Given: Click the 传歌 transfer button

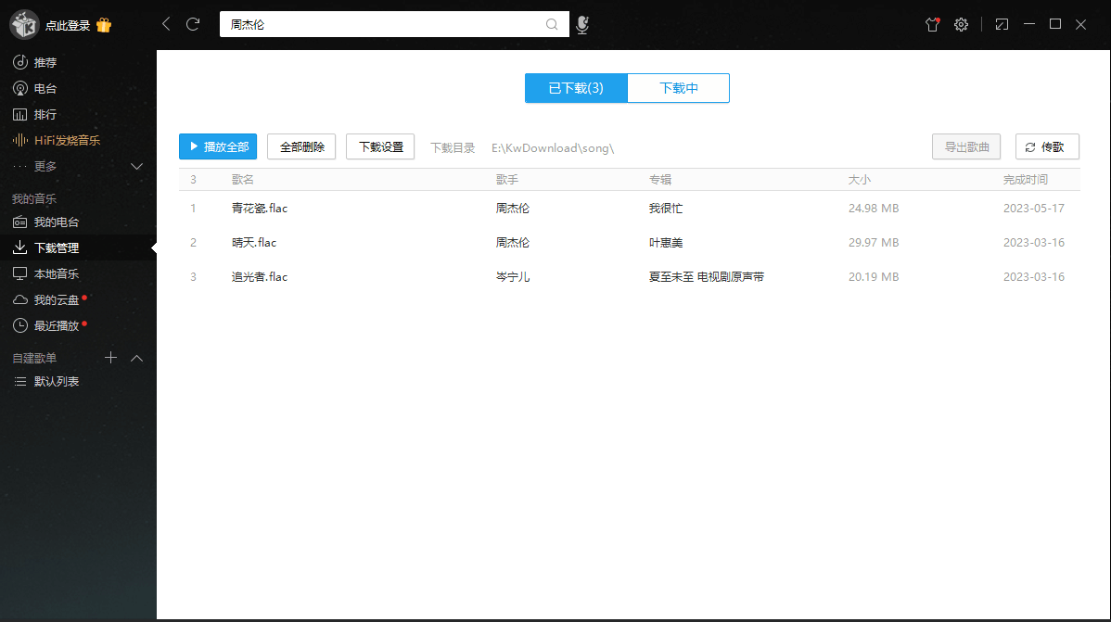Looking at the screenshot, I should pyautogui.click(x=1047, y=146).
